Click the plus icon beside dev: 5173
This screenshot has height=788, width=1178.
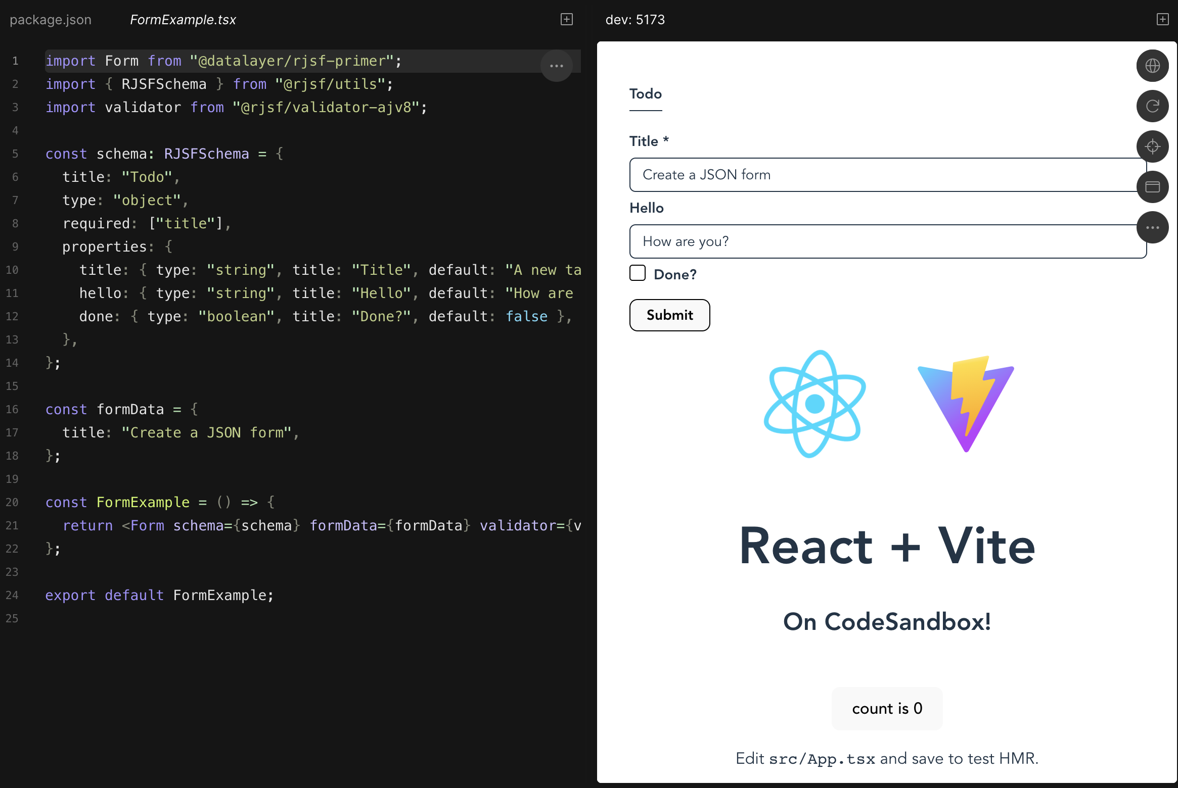point(1162,19)
